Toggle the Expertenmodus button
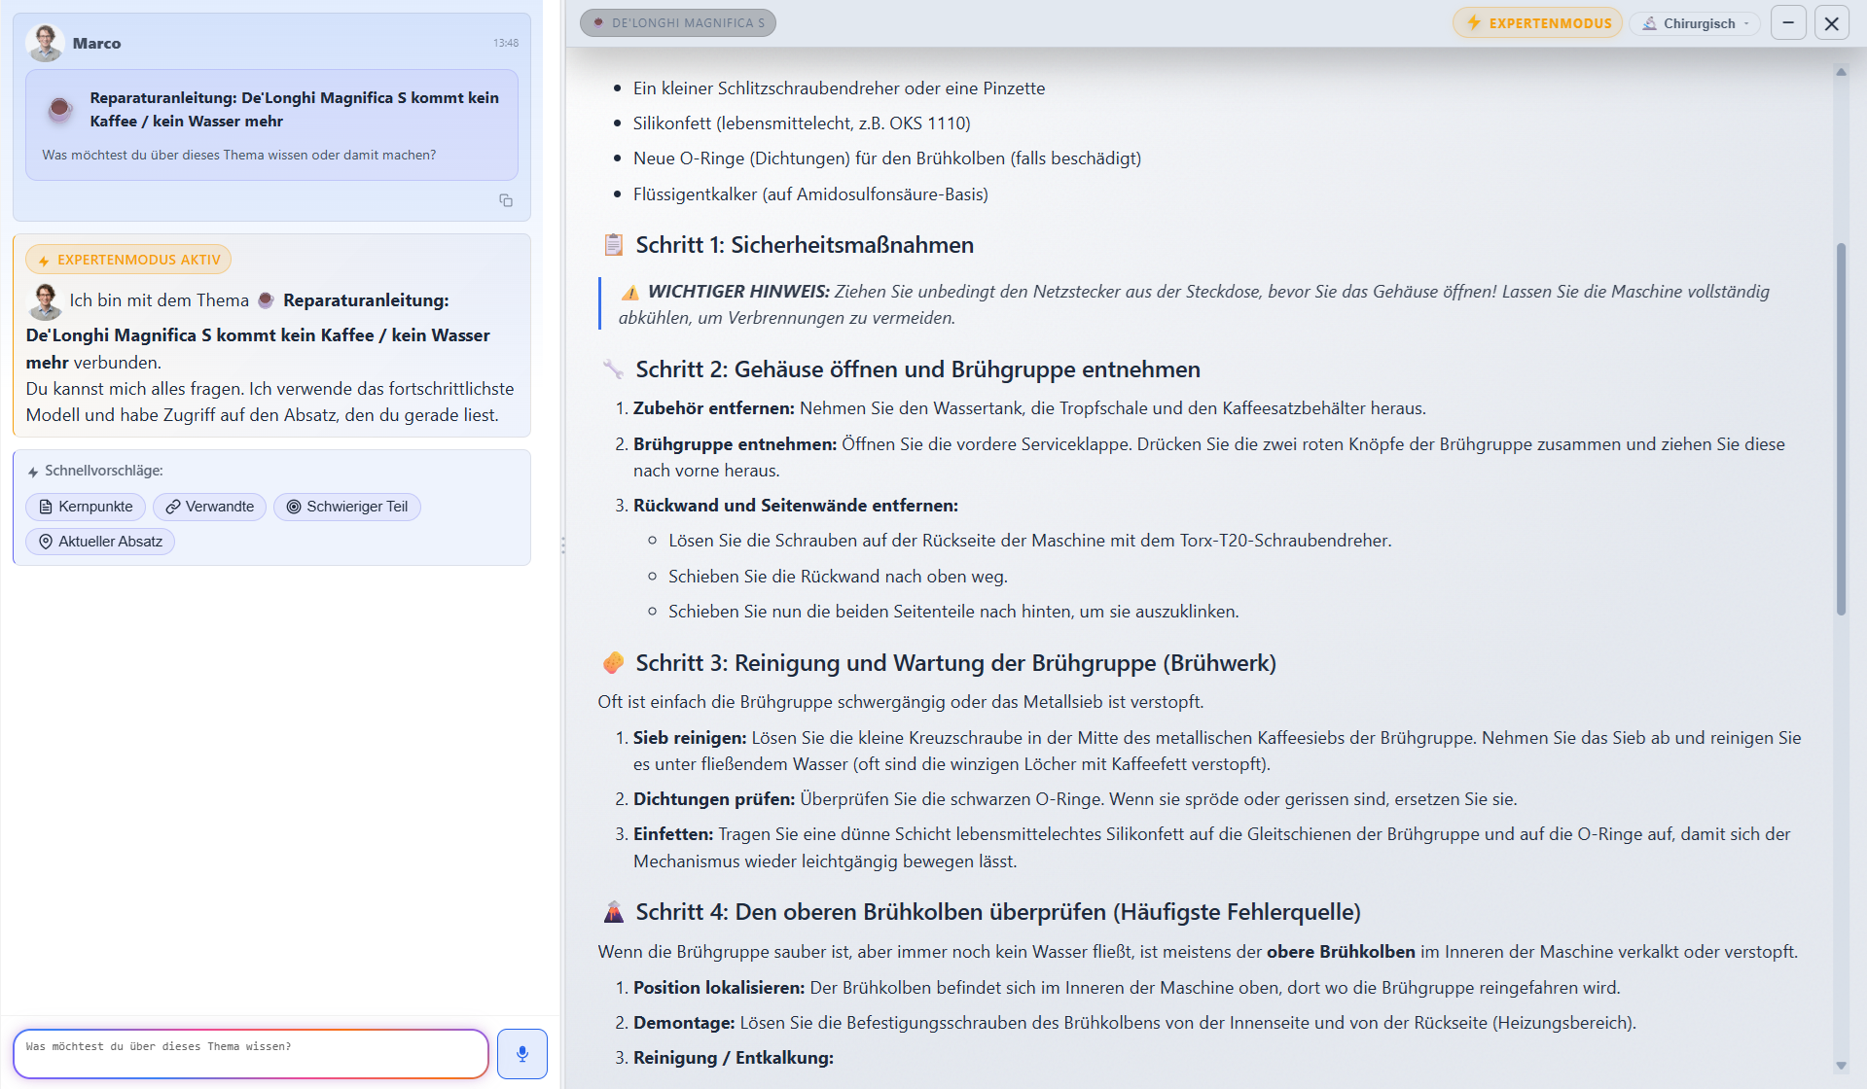 coord(1538,23)
